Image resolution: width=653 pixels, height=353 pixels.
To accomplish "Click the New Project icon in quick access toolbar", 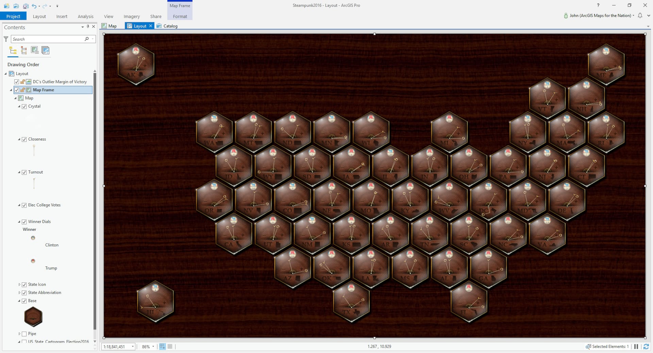I will tap(6, 6).
